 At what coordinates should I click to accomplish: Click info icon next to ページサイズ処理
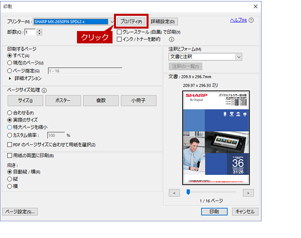(44, 90)
